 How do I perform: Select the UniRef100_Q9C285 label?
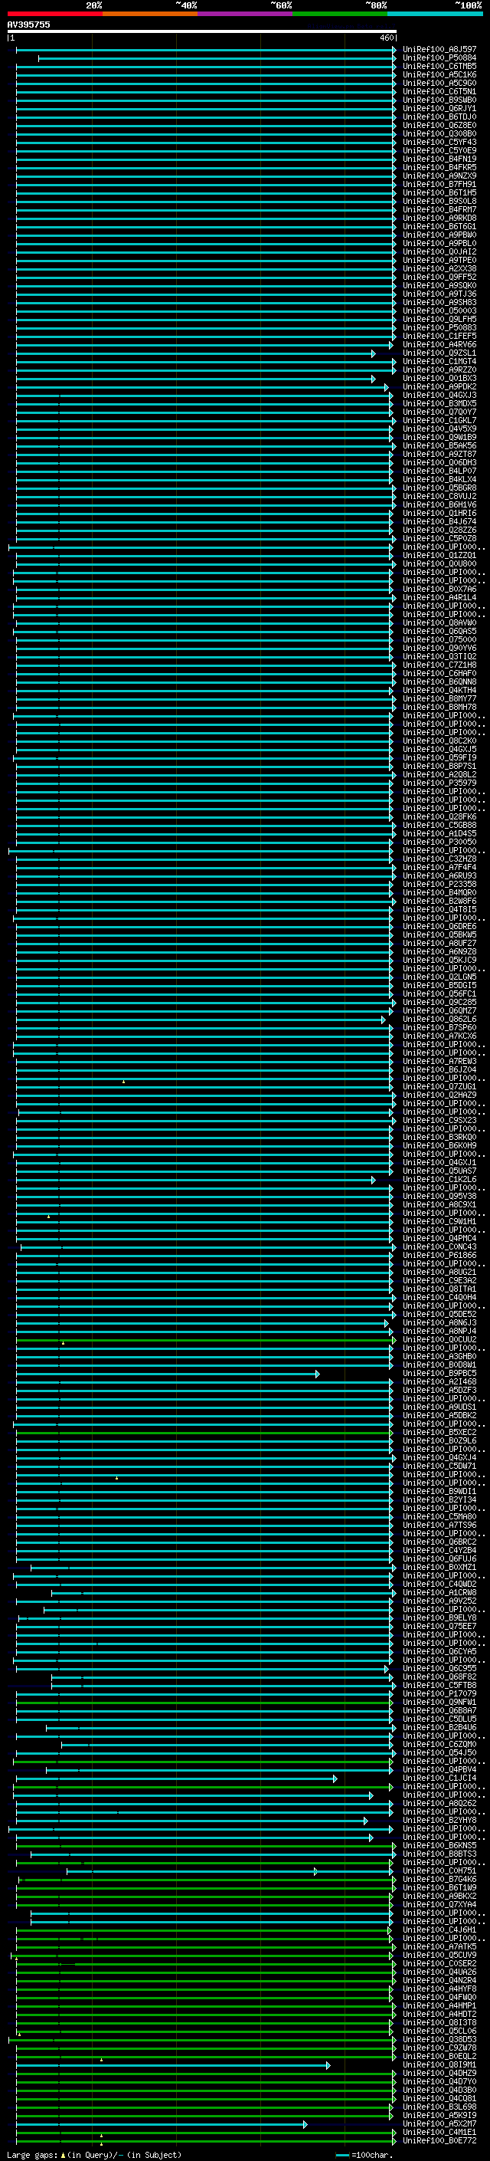439,1003
